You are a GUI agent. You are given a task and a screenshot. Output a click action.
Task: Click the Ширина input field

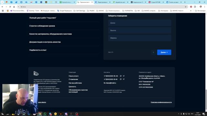(x=140, y=38)
